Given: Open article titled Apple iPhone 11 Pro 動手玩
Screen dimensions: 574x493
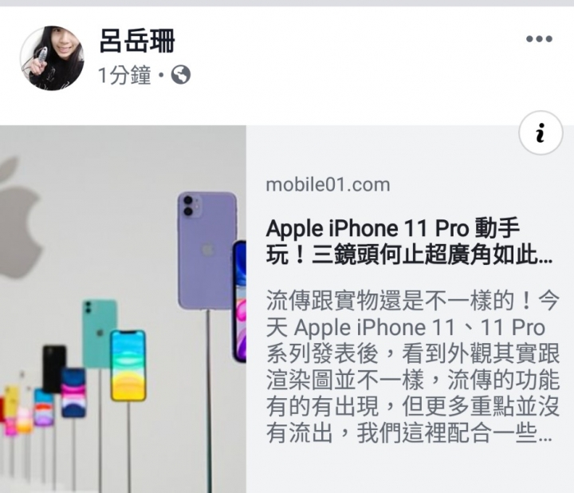Looking at the screenshot, I should [409, 241].
